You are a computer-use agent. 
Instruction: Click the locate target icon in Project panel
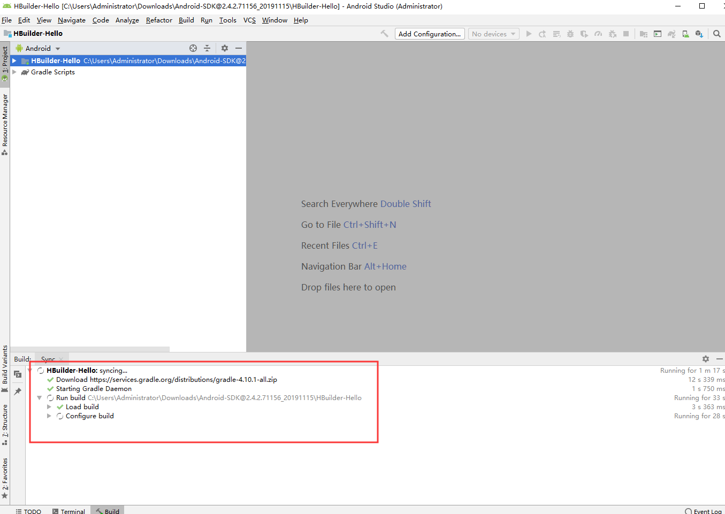[x=193, y=48]
